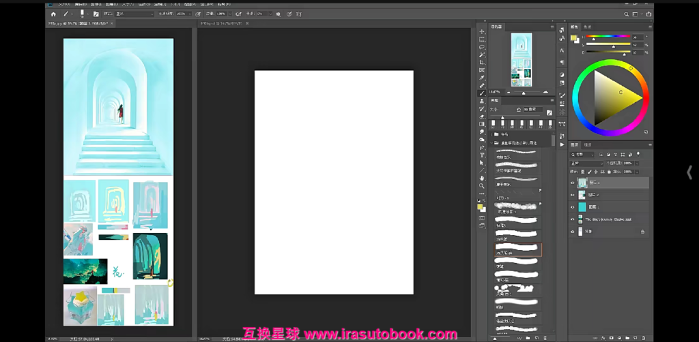This screenshot has height=342, width=699.
Task: Hide the locked background layer
Action: [573, 232]
